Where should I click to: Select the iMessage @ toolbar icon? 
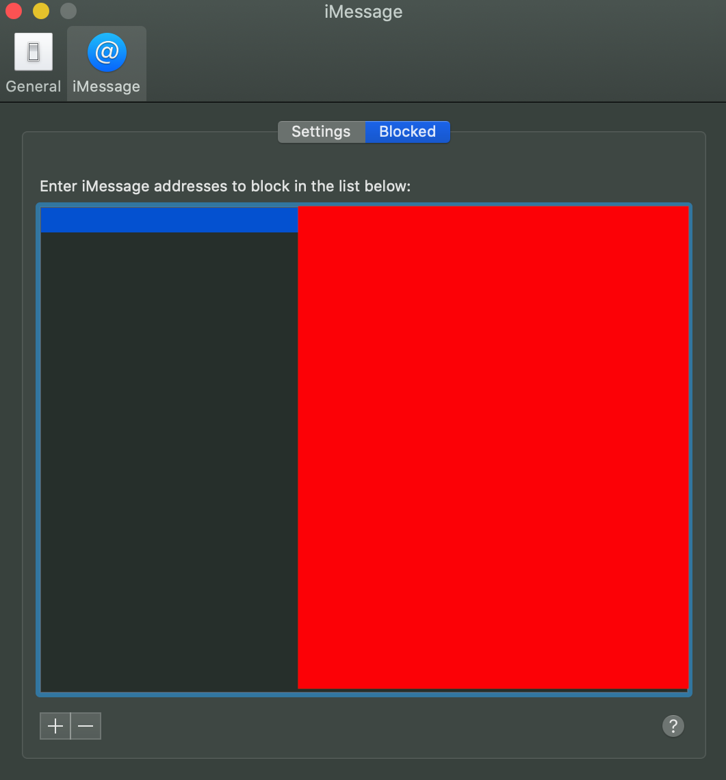pos(107,63)
